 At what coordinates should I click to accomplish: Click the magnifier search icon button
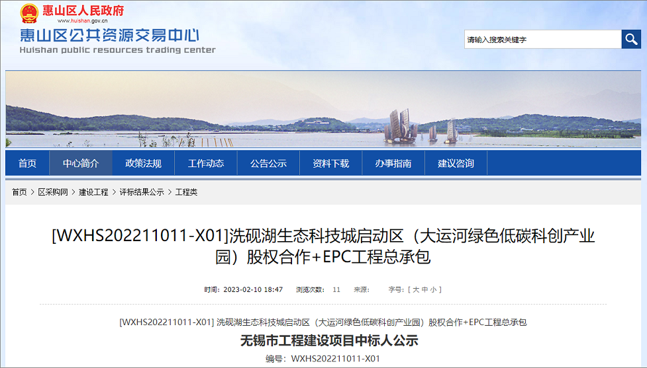631,40
